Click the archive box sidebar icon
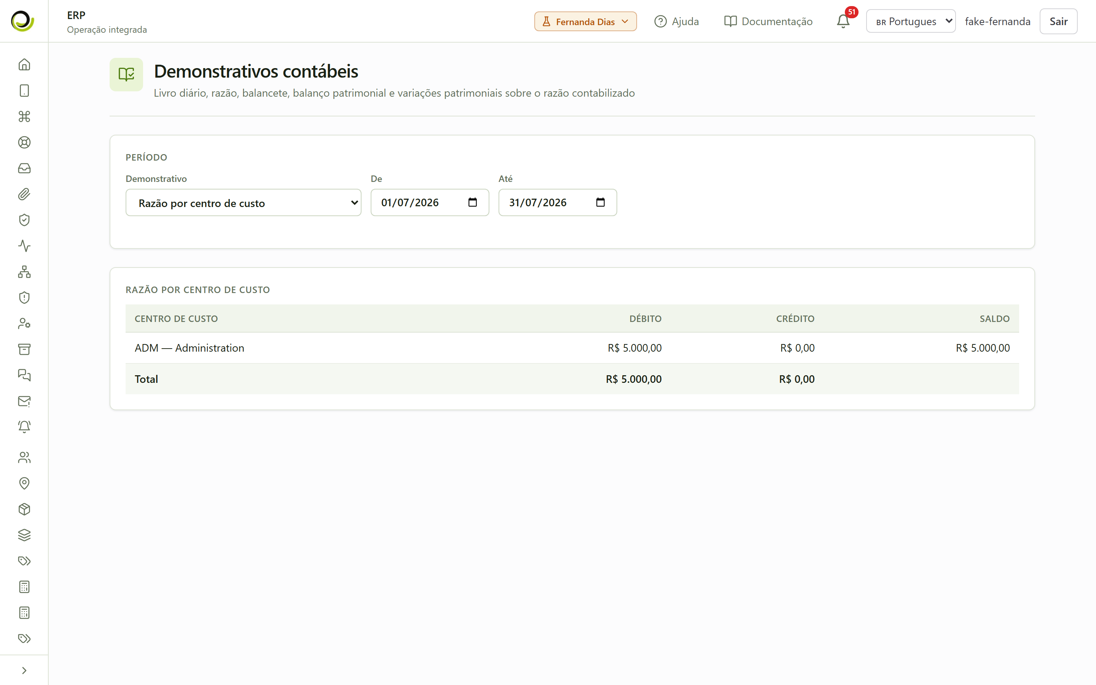 [x=24, y=349]
